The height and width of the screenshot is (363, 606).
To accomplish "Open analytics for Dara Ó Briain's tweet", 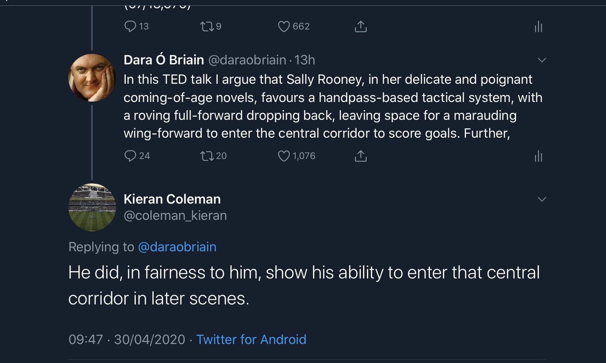I will [538, 156].
